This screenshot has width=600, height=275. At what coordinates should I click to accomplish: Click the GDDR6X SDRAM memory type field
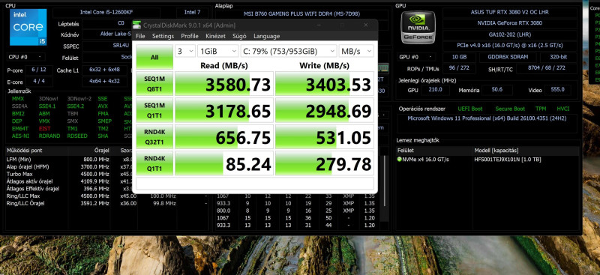pyautogui.click(x=508, y=57)
